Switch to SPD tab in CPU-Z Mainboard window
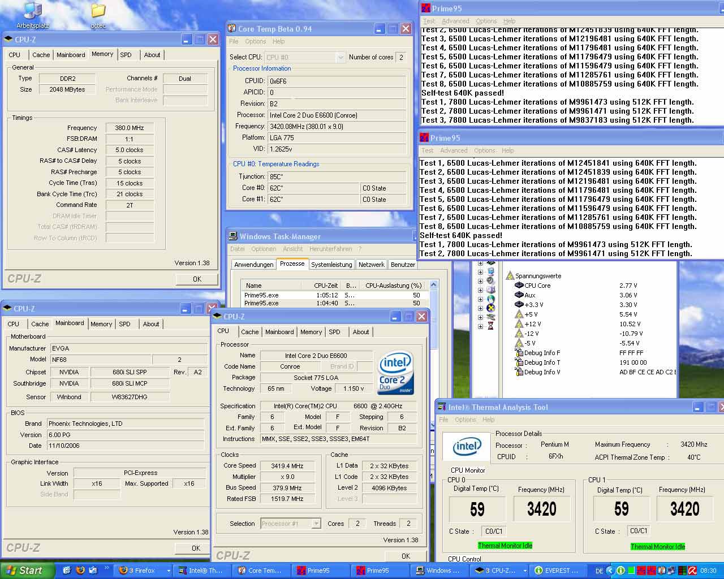Viewport: 724px width, 579px height. click(x=124, y=324)
